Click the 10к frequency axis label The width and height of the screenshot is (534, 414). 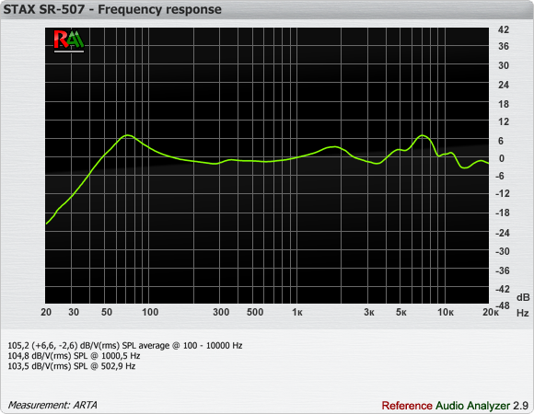click(445, 312)
